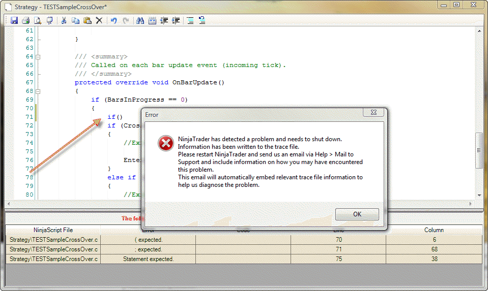488x291 pixels.
Task: Click column value 68 in error grid
Action: [x=434, y=249]
